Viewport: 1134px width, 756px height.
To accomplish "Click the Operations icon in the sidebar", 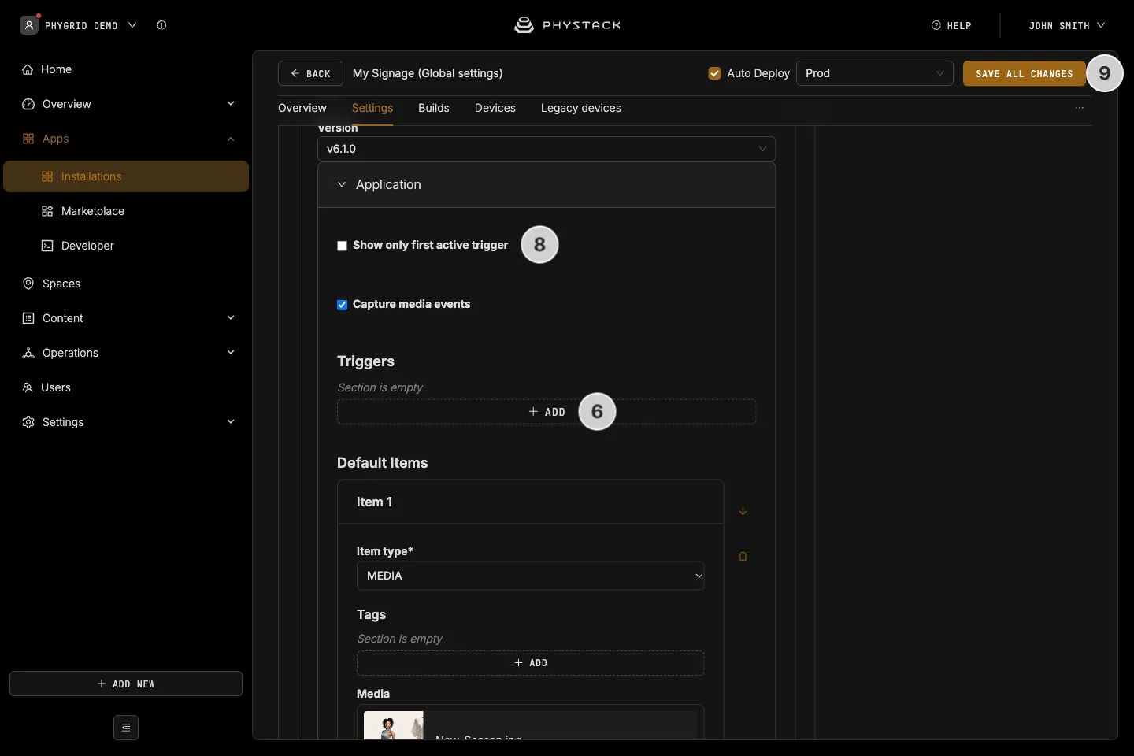I will tap(28, 353).
